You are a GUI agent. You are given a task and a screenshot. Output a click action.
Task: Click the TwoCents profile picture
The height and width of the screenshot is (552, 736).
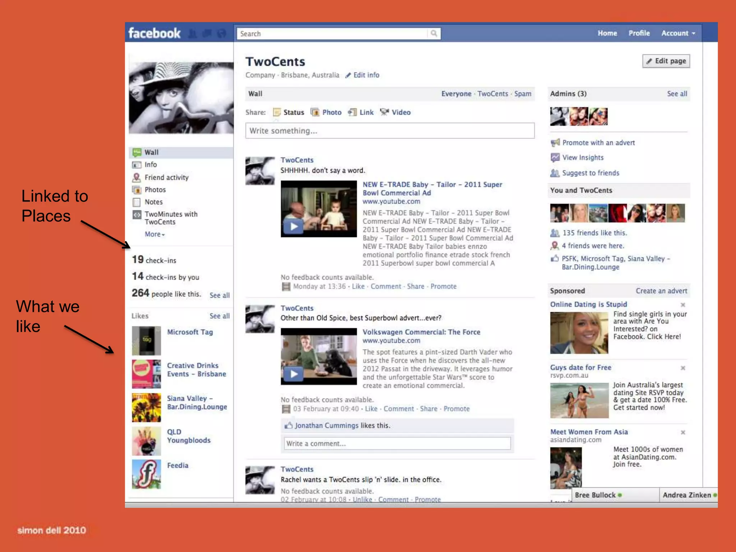[181, 97]
